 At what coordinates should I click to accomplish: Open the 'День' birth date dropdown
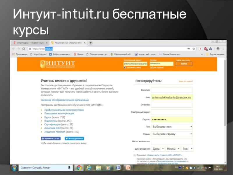tap(158, 149)
